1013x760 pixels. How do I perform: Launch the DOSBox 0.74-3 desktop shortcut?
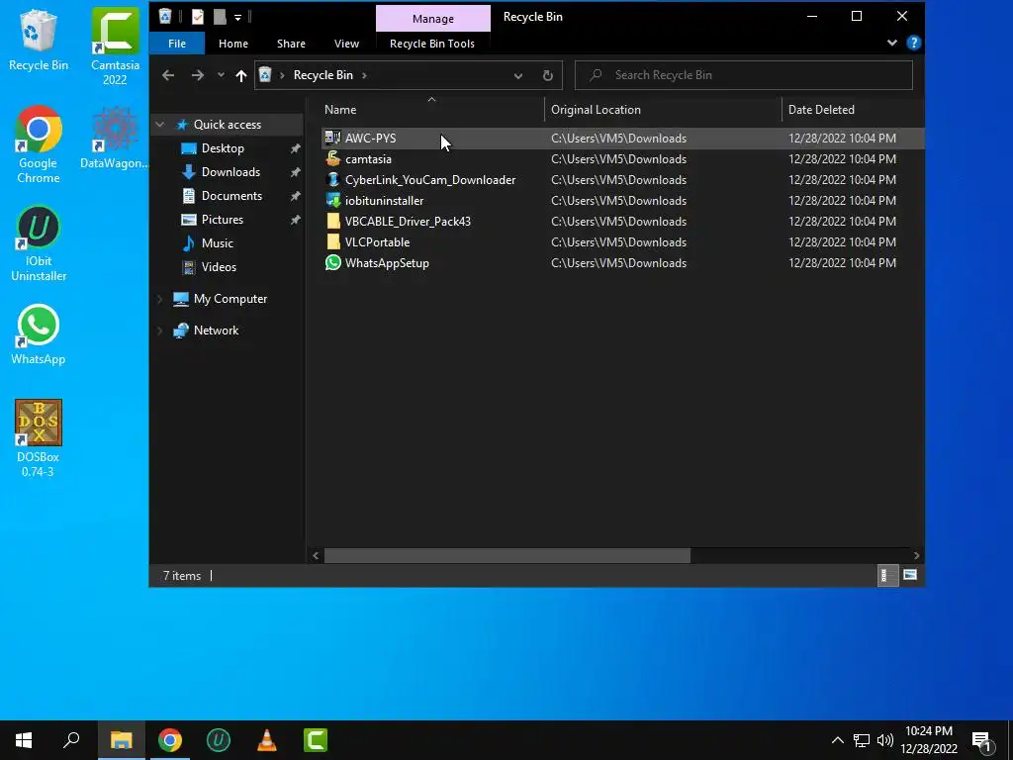39,438
